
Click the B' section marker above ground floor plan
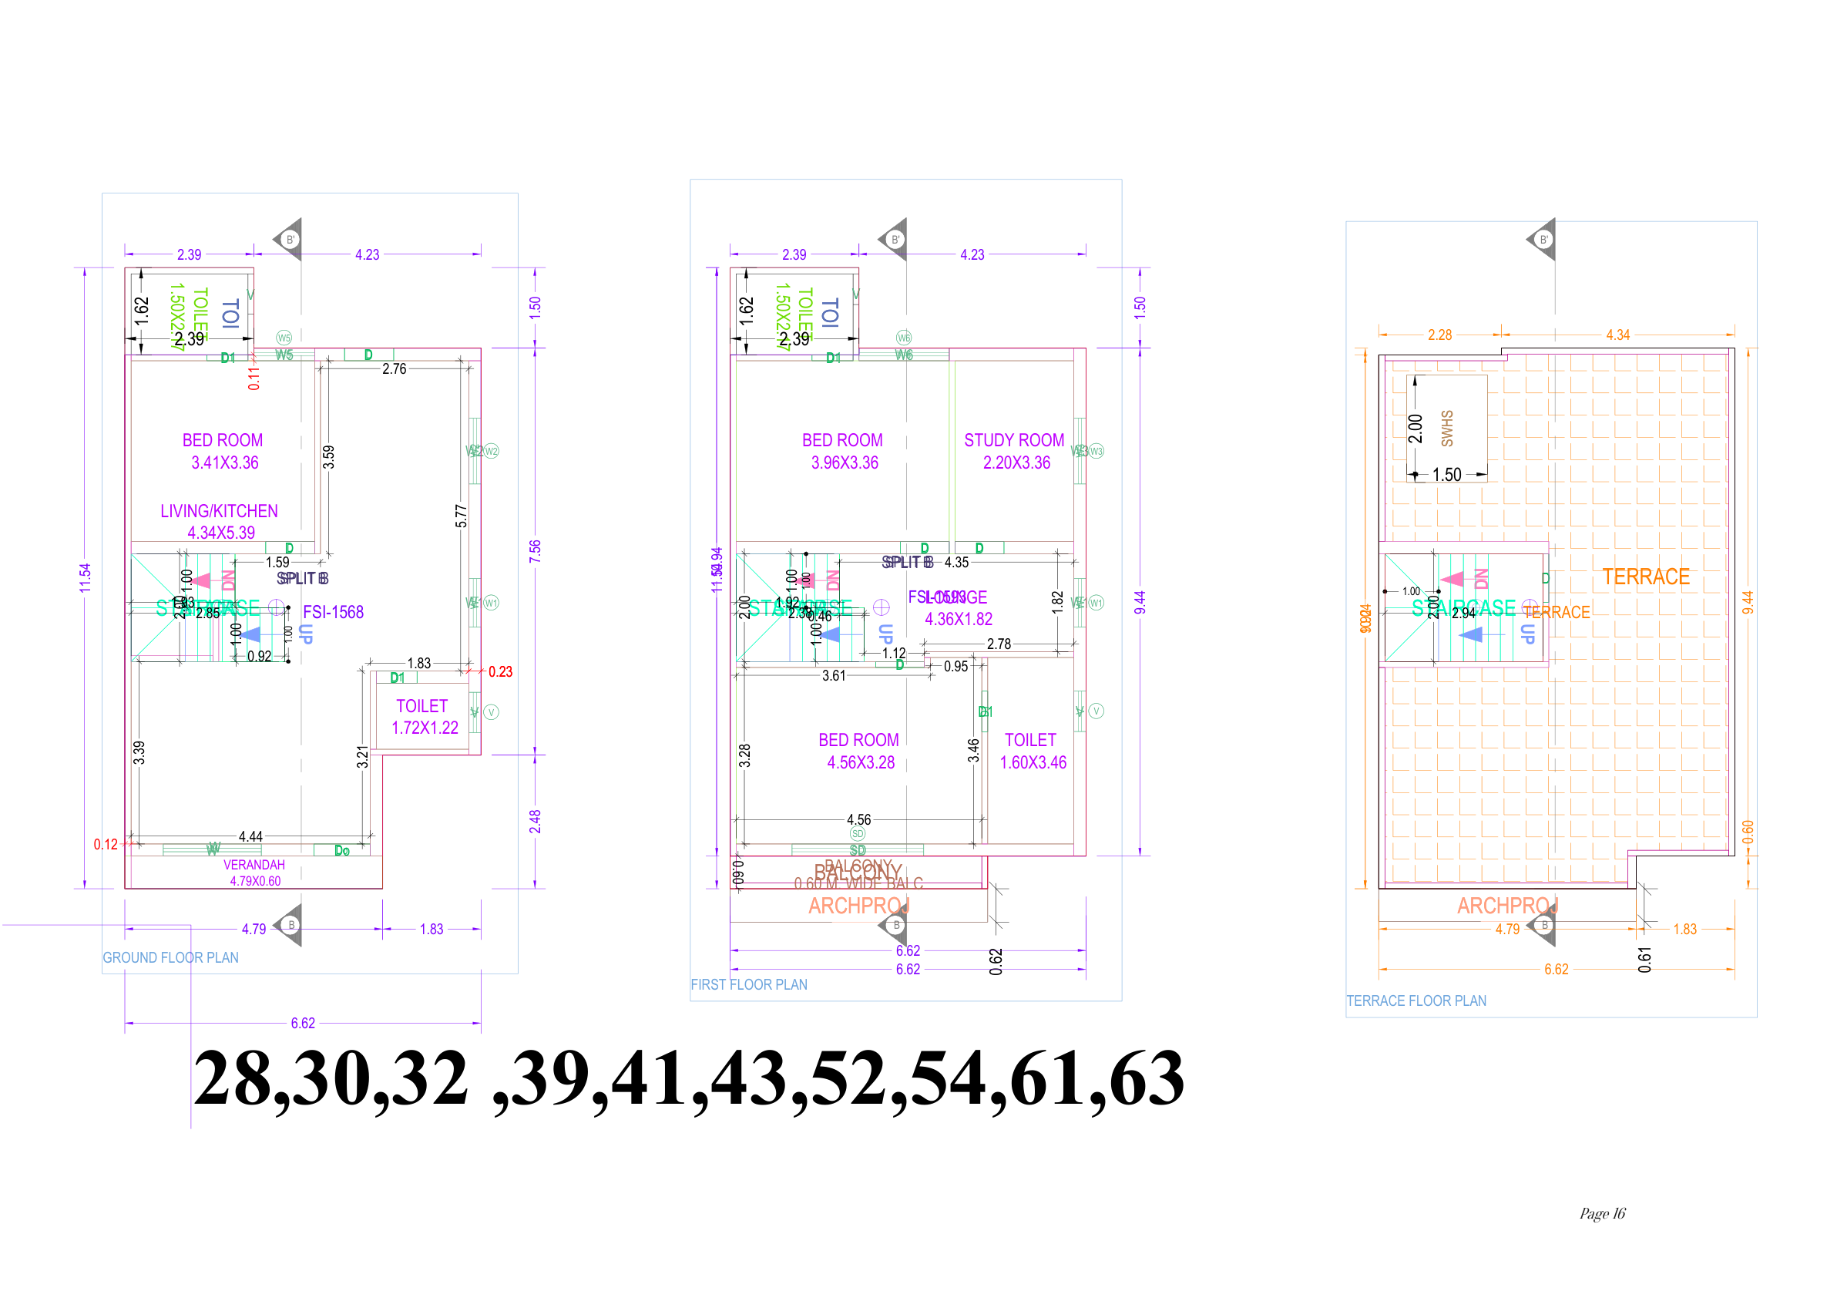point(290,239)
